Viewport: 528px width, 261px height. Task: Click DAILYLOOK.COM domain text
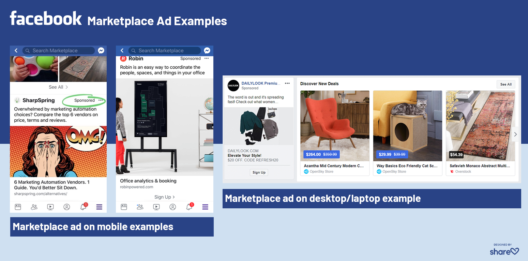(243, 151)
